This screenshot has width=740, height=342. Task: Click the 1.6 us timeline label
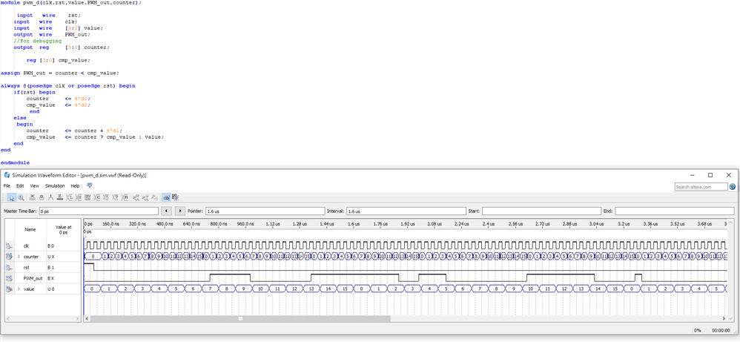354,224
